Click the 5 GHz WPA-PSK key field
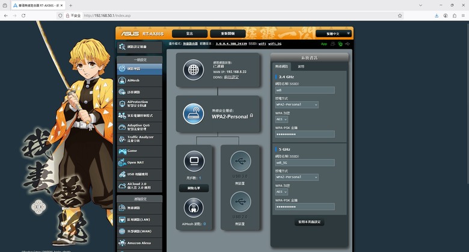Screen dimensions: 469x252 (305, 206)
